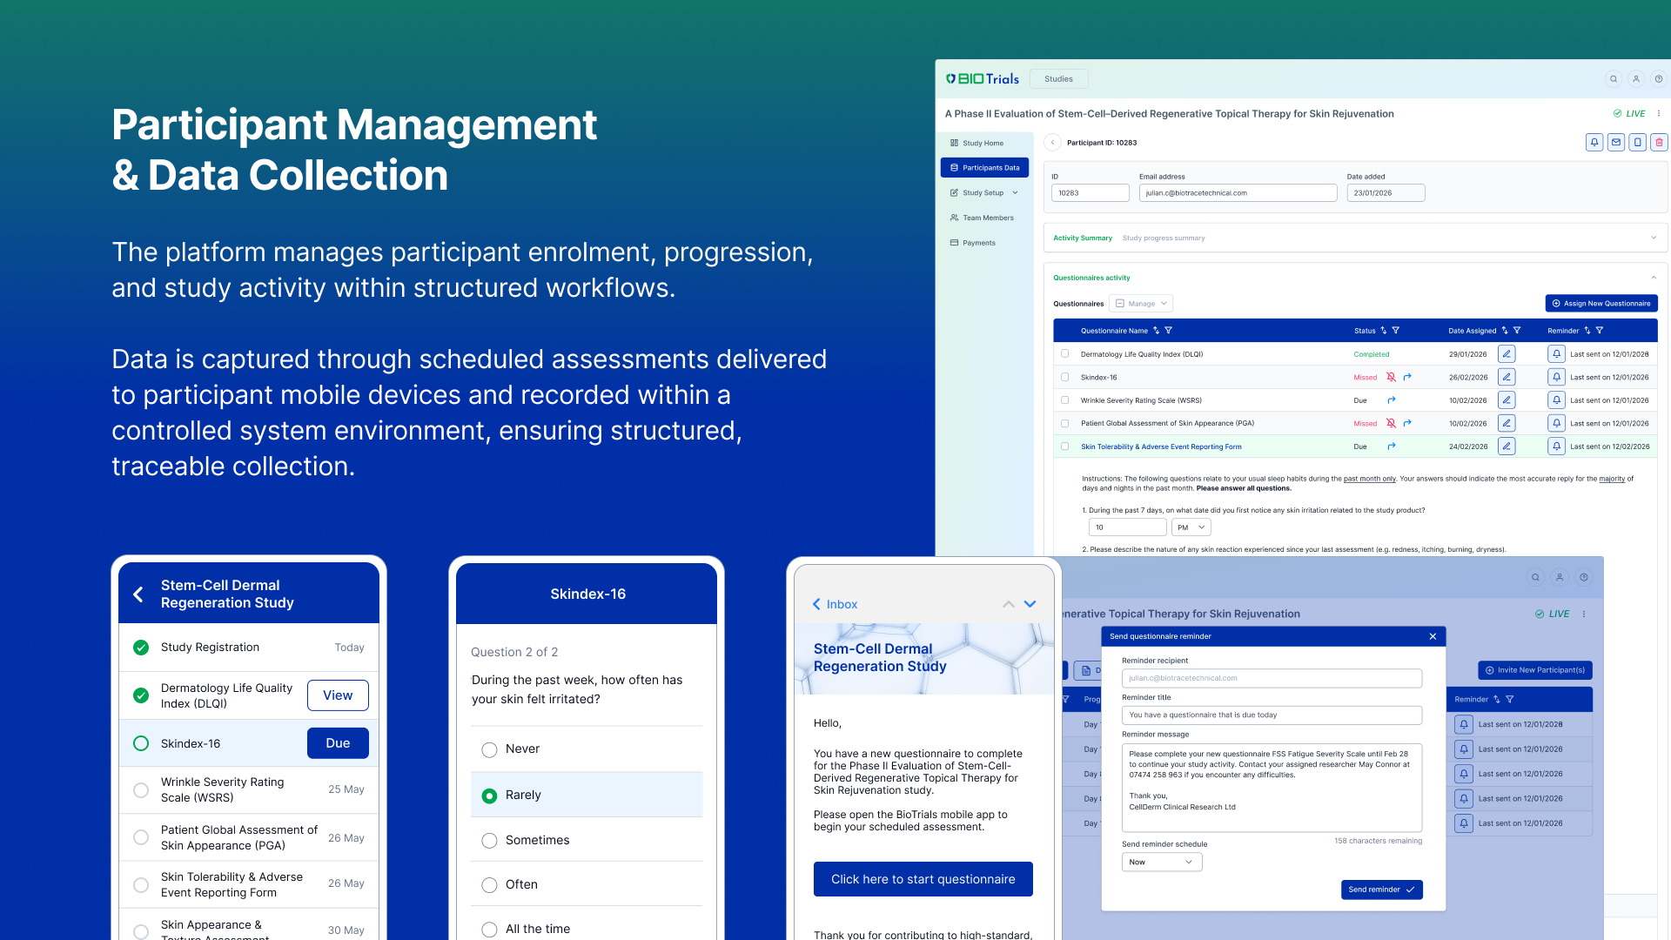Image resolution: width=1671 pixels, height=940 pixels.
Task: Click the red delete participant trash icon
Action: click(x=1659, y=142)
